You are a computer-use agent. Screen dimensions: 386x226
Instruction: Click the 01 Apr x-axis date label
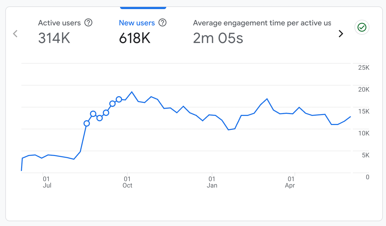[290, 182]
